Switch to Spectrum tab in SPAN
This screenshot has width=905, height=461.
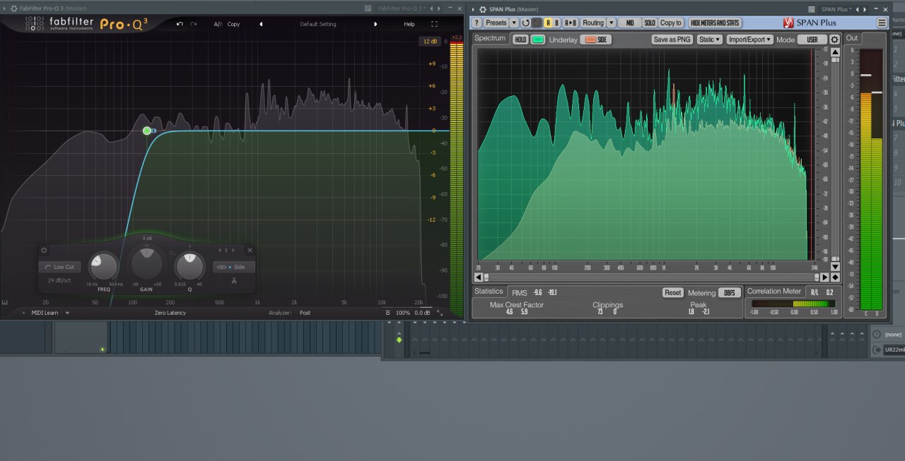pos(490,38)
